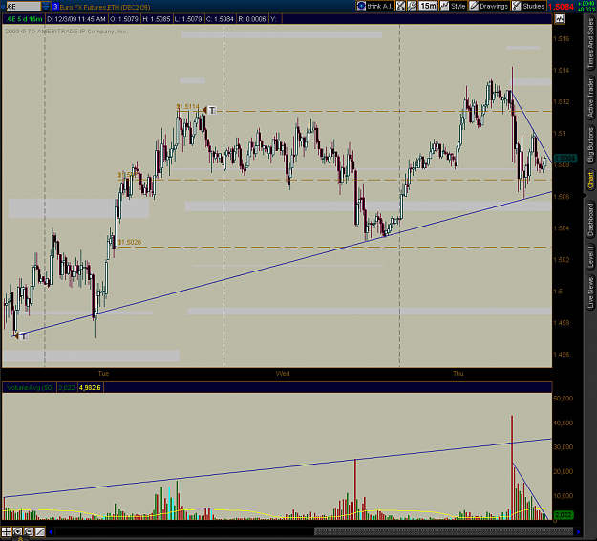Click the VolumeAvg (50) study label
Screen dimensions: 597x541
[30, 388]
